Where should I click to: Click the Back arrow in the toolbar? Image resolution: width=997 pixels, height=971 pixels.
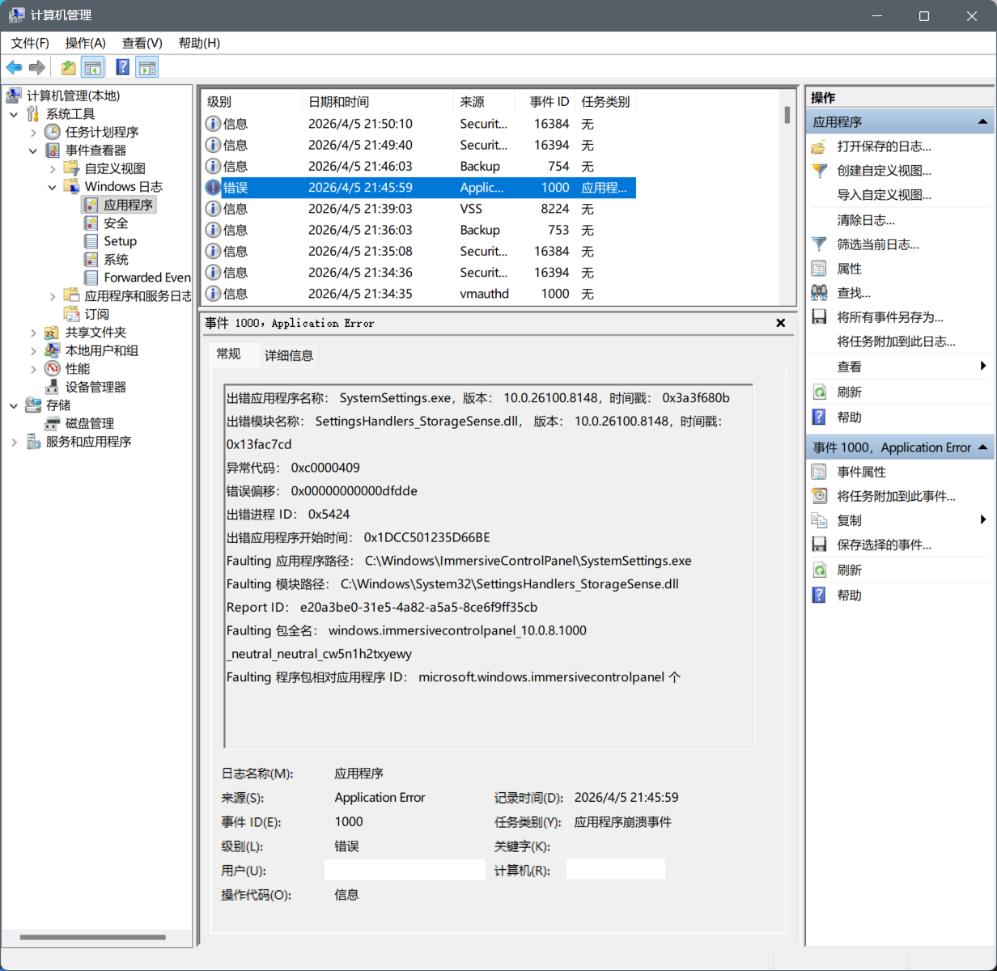pyautogui.click(x=14, y=67)
